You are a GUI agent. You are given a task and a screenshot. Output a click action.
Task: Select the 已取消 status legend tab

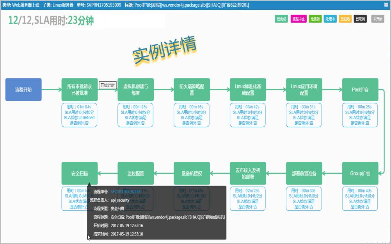[360, 18]
